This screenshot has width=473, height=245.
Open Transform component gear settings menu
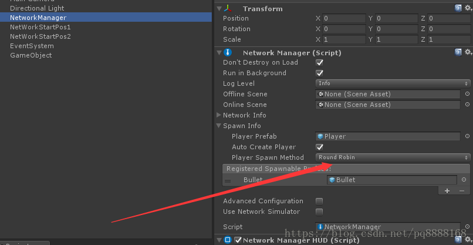click(468, 8)
